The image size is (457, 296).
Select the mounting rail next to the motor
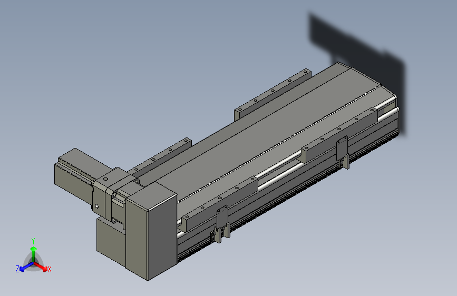point(160,157)
